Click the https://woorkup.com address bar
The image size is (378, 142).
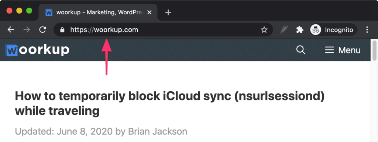163,30
